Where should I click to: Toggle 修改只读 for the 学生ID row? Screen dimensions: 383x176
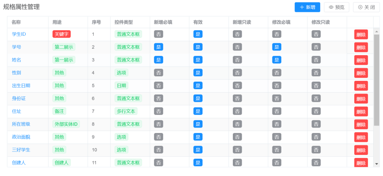point(316,34)
